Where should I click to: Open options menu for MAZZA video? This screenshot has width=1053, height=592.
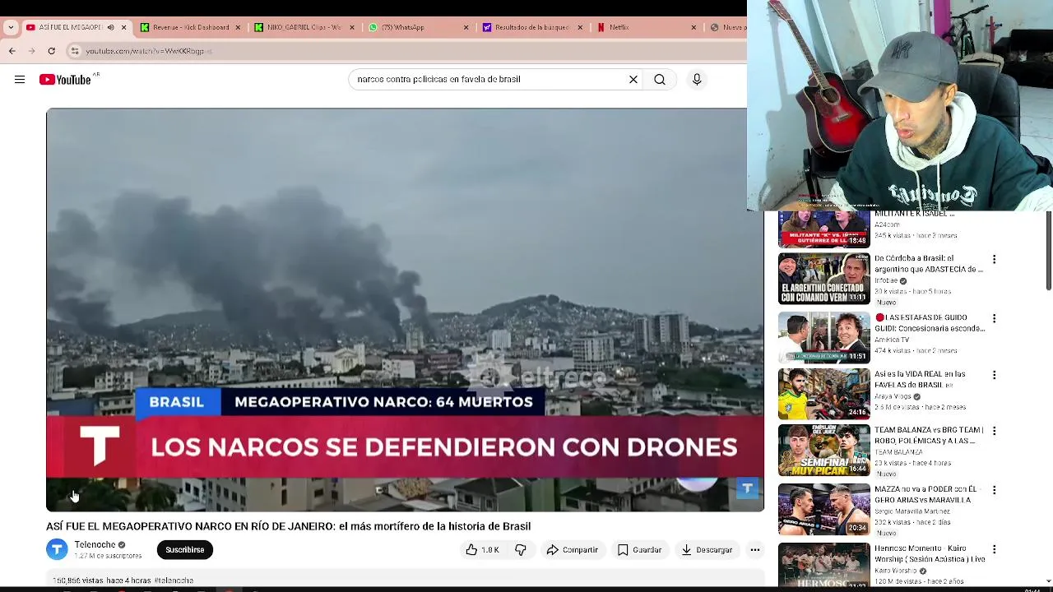(x=994, y=490)
